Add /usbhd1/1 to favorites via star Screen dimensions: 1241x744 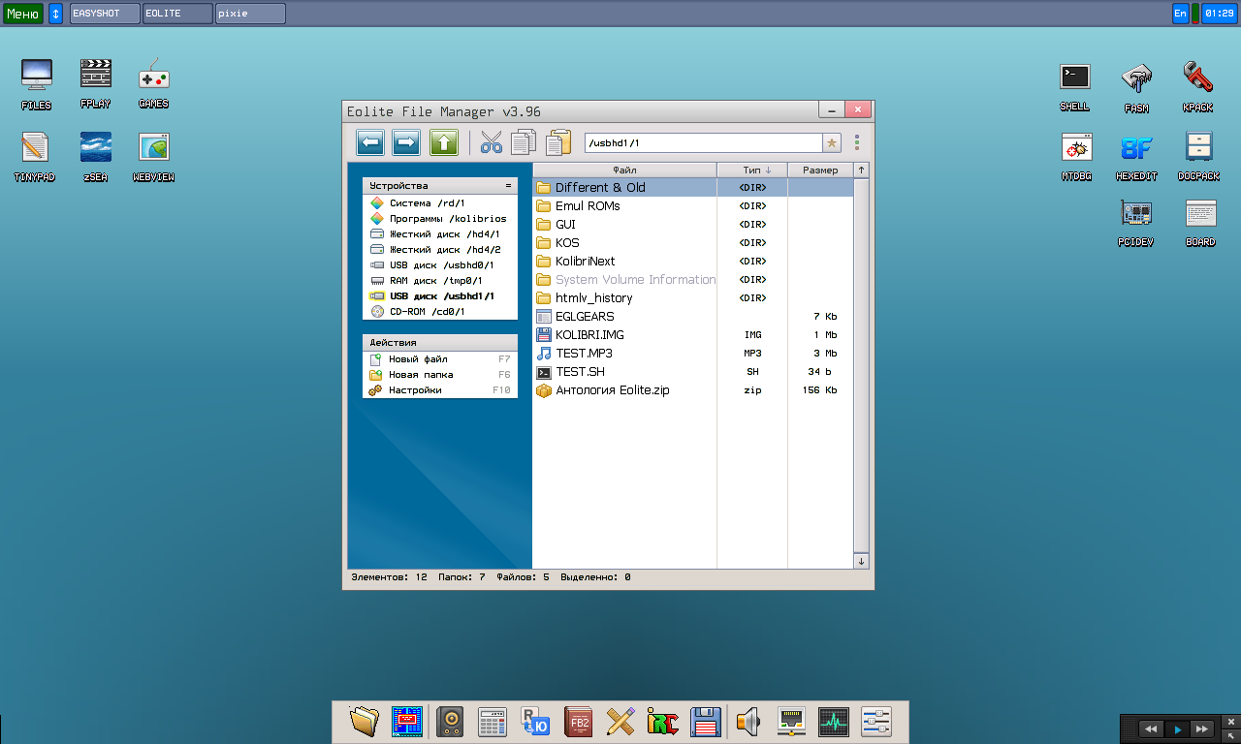831,141
